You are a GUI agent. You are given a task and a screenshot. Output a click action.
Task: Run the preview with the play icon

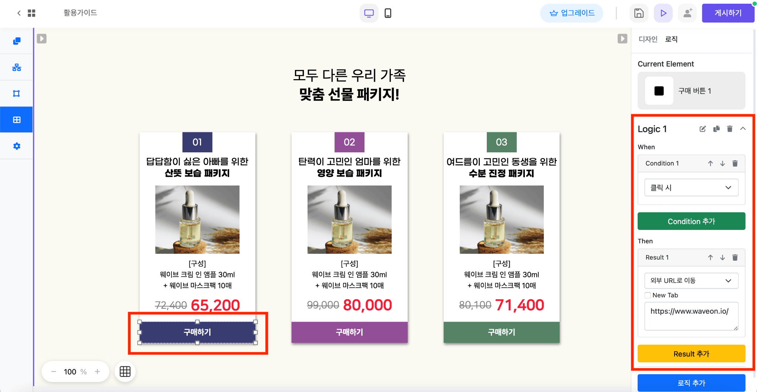663,13
